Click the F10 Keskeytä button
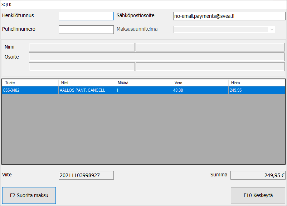287x206 pixels. [x=258, y=195]
